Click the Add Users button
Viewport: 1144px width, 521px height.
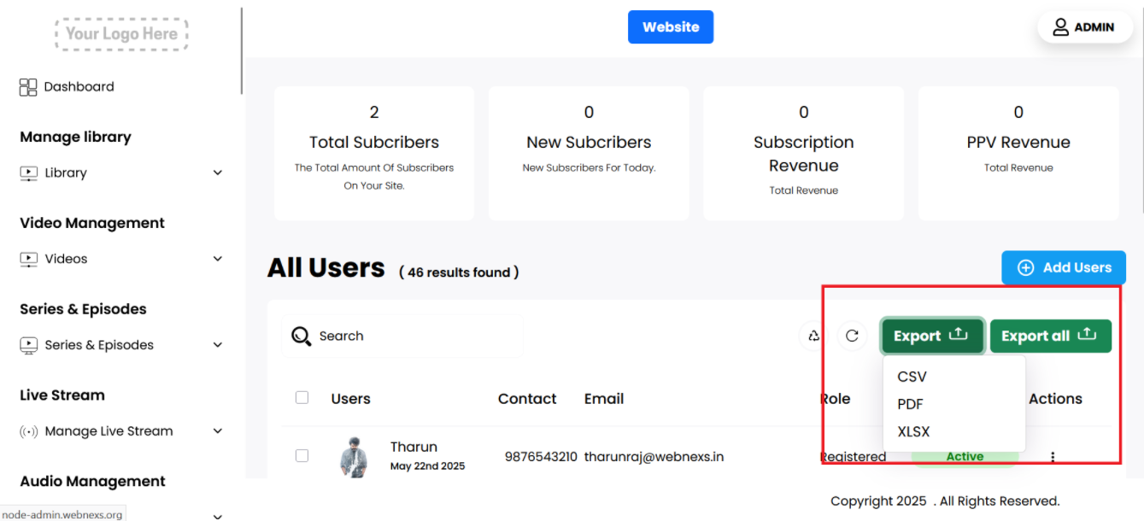click(1063, 267)
